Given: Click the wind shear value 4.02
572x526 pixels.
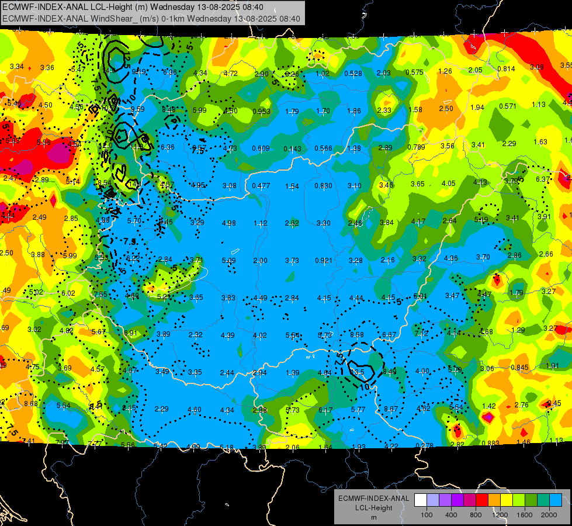Looking at the screenshot, I should [260, 335].
